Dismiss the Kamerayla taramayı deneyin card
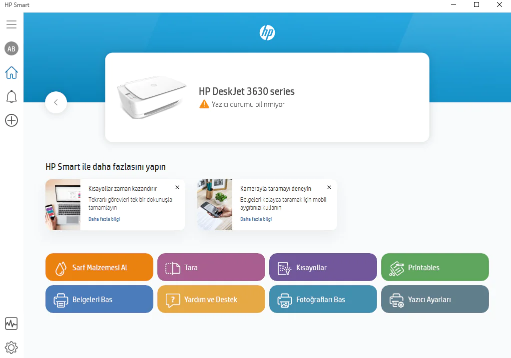511x358 pixels. coord(329,187)
